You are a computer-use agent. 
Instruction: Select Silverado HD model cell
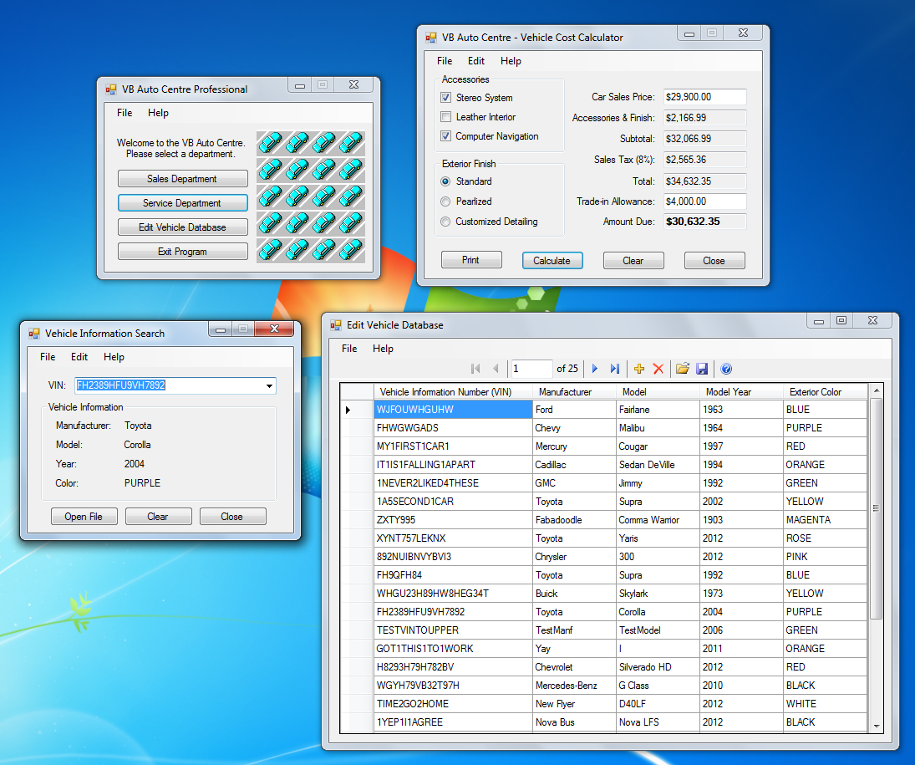coord(658,667)
